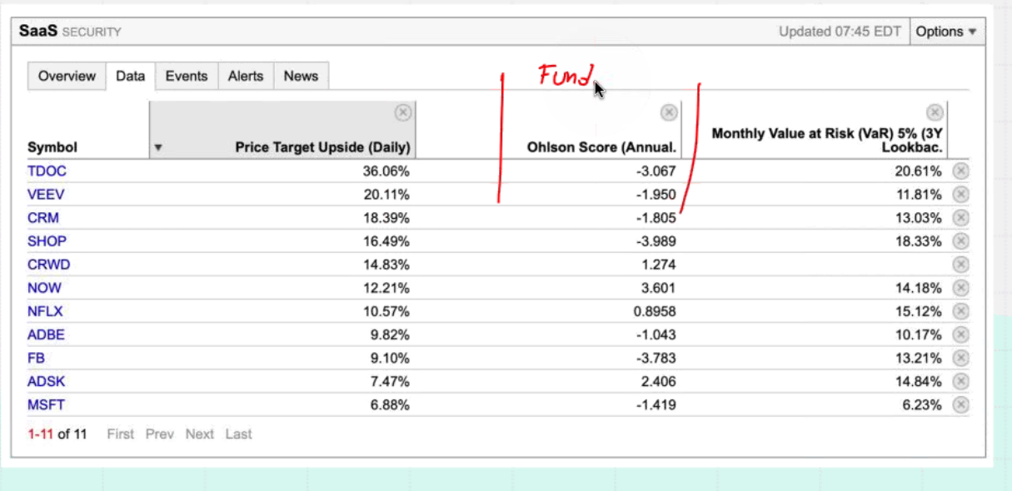The width and height of the screenshot is (1012, 491).
Task: Click the FB ticker link
Action: pyautogui.click(x=36, y=358)
